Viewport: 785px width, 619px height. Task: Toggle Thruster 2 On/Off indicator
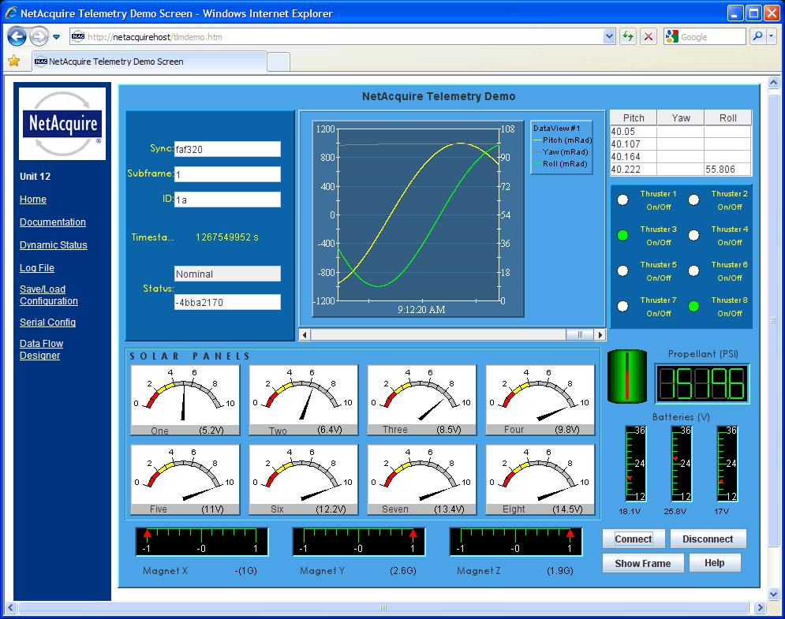[694, 199]
